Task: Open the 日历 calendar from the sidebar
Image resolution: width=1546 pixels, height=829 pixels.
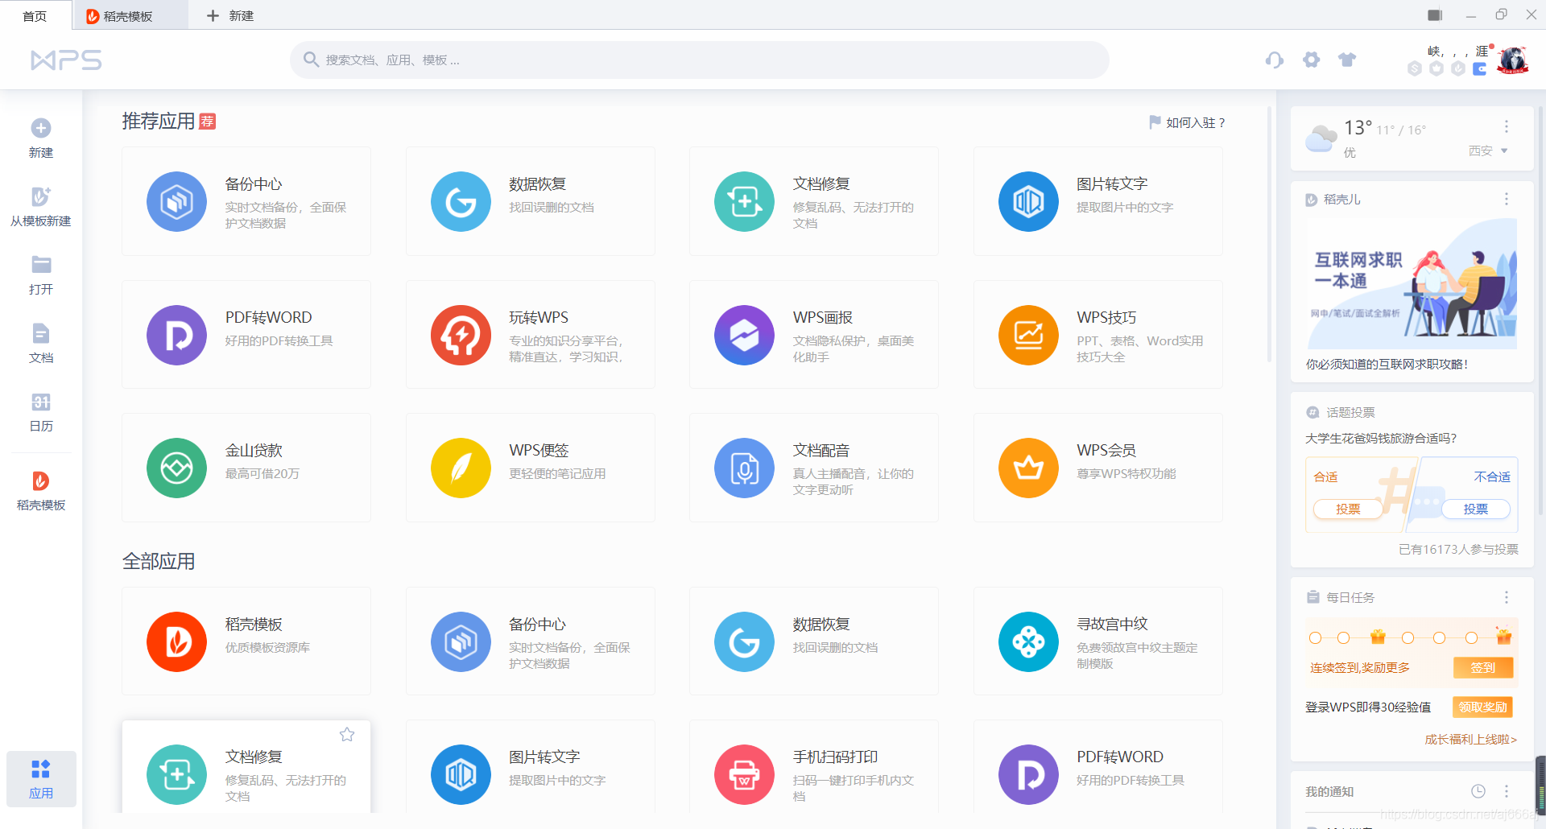Action: pyautogui.click(x=40, y=413)
